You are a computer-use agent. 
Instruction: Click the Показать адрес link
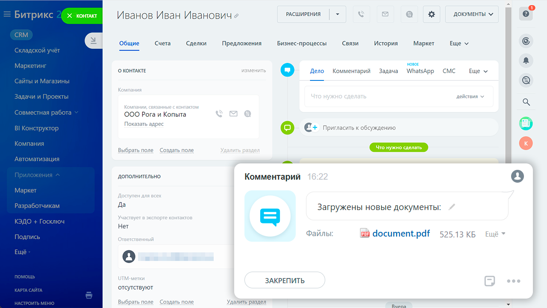[144, 124]
